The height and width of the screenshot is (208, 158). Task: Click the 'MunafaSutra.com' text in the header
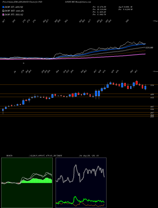[83, 2]
